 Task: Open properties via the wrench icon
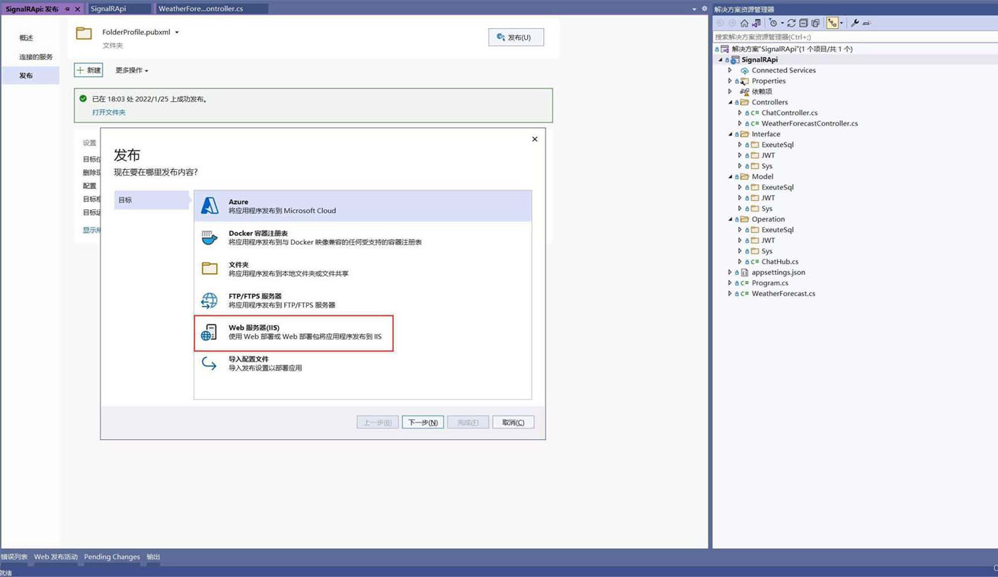(x=855, y=23)
